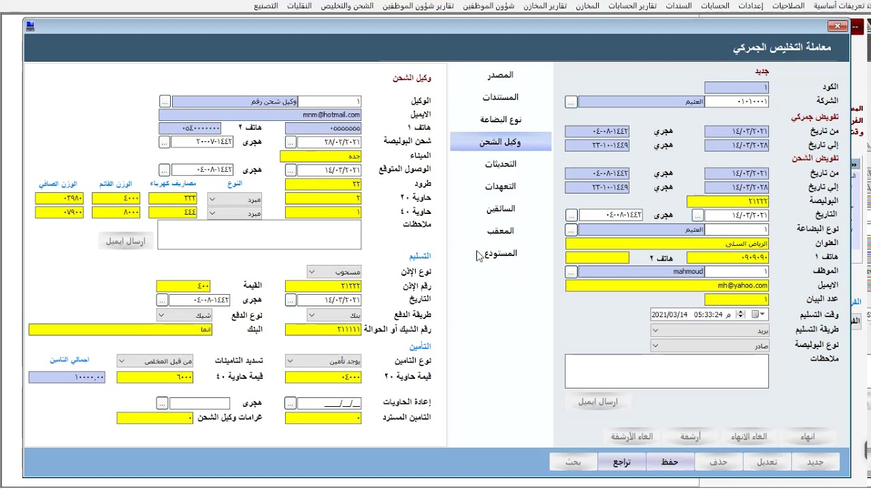
Task: Open the نوع البضاعة lookup button
Action: coord(571,230)
